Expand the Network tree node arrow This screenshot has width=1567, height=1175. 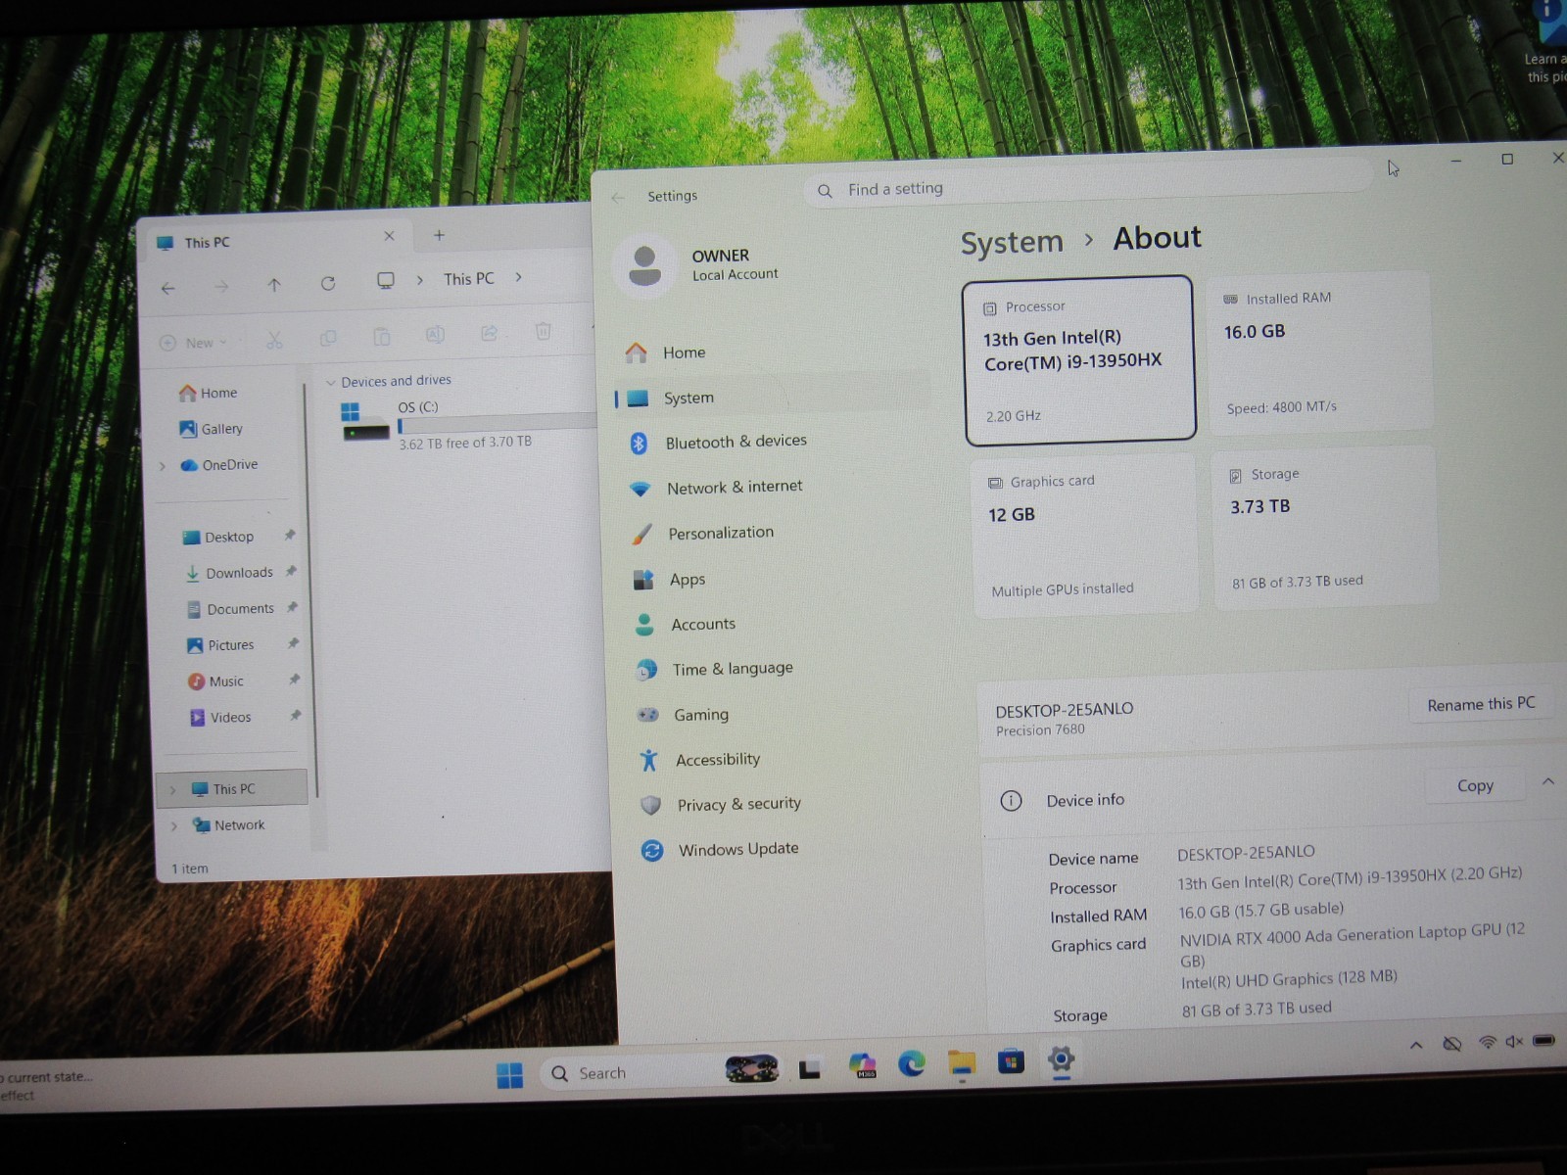pyautogui.click(x=174, y=826)
